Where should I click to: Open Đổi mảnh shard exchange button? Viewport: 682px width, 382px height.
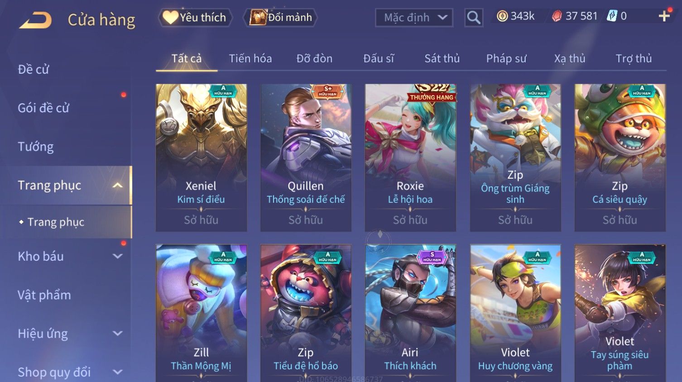pyautogui.click(x=280, y=18)
